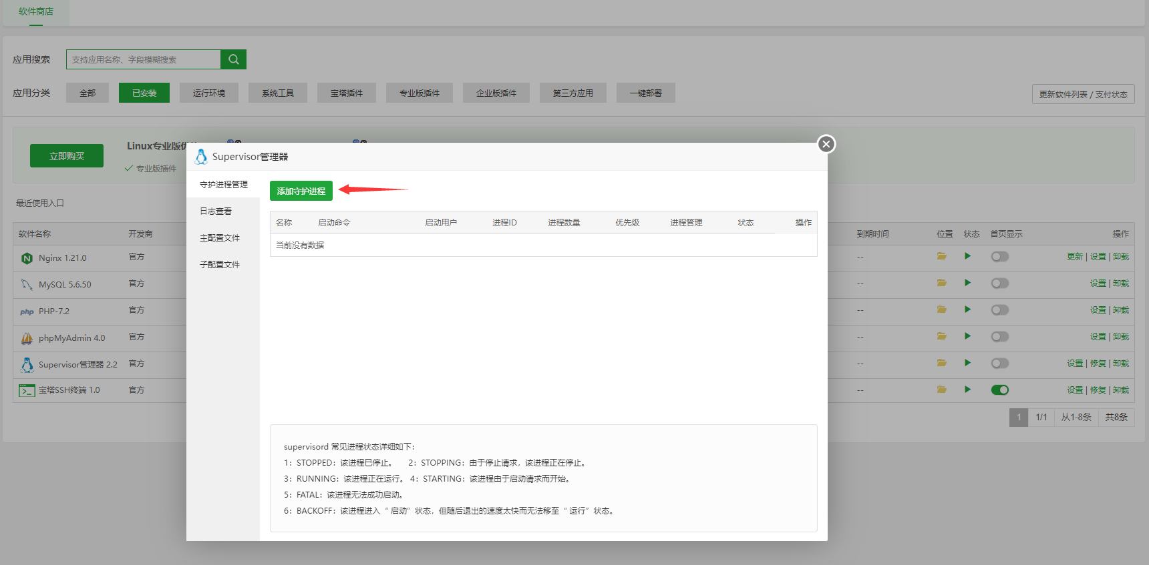Viewport: 1149px width, 565px height.
Task: Click the Nginx 1.21.0 logo icon
Action: click(27, 258)
